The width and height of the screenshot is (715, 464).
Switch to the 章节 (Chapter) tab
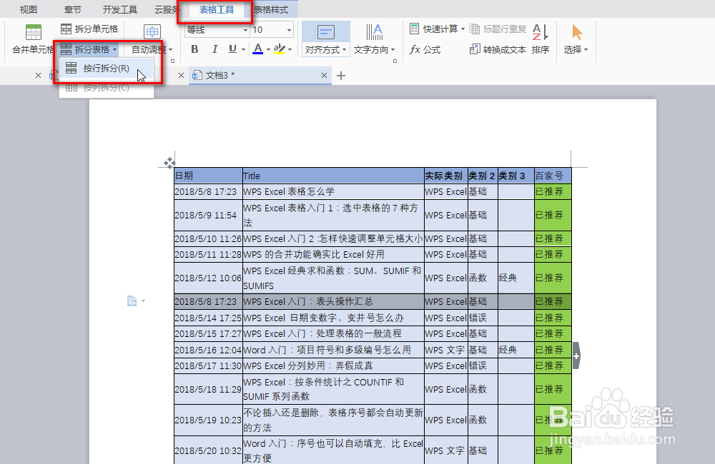[x=72, y=9]
